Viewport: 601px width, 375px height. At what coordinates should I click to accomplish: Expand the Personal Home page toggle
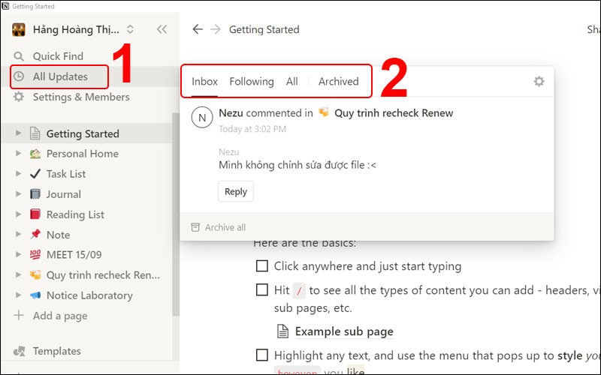click(17, 154)
